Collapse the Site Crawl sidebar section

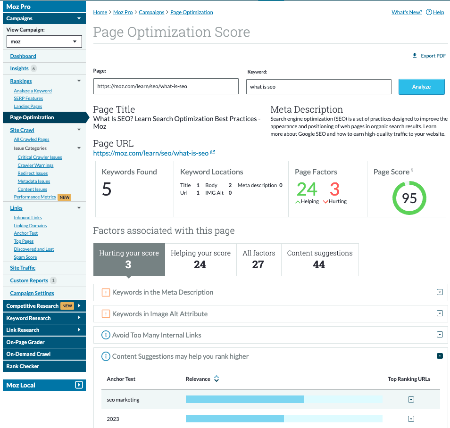point(79,130)
